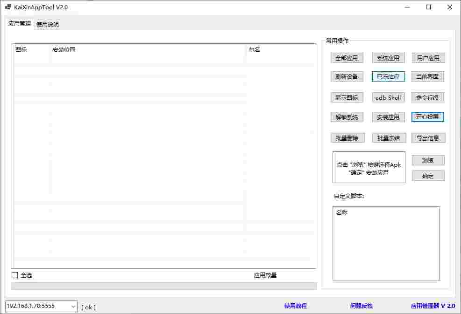461x314 pixels.
Task: Click the 应用数量 label
Action: point(265,275)
